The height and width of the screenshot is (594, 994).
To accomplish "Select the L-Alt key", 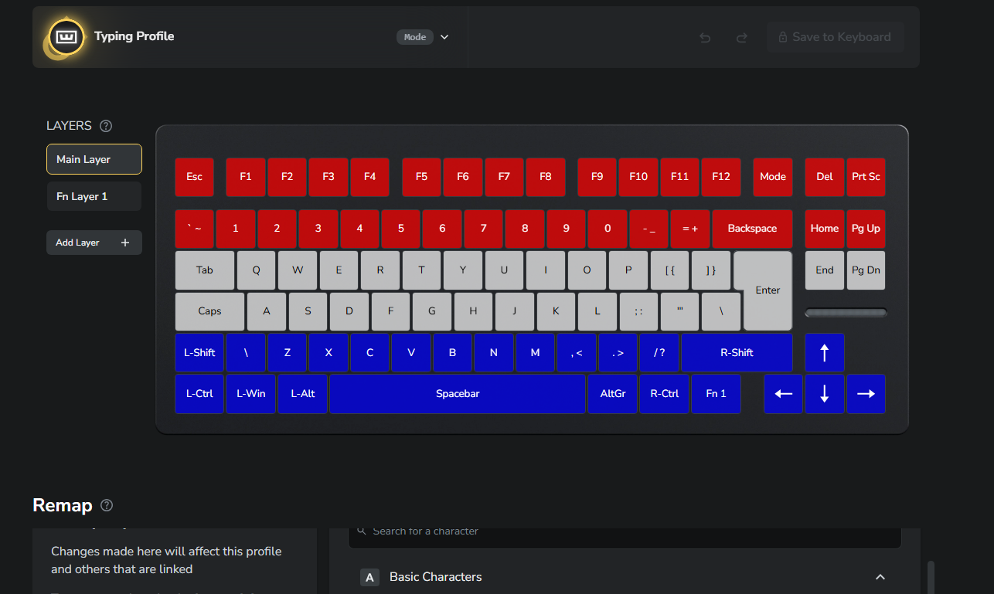I will click(x=303, y=394).
